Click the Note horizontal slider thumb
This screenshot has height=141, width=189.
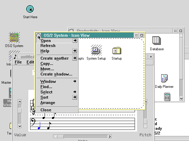point(61,137)
